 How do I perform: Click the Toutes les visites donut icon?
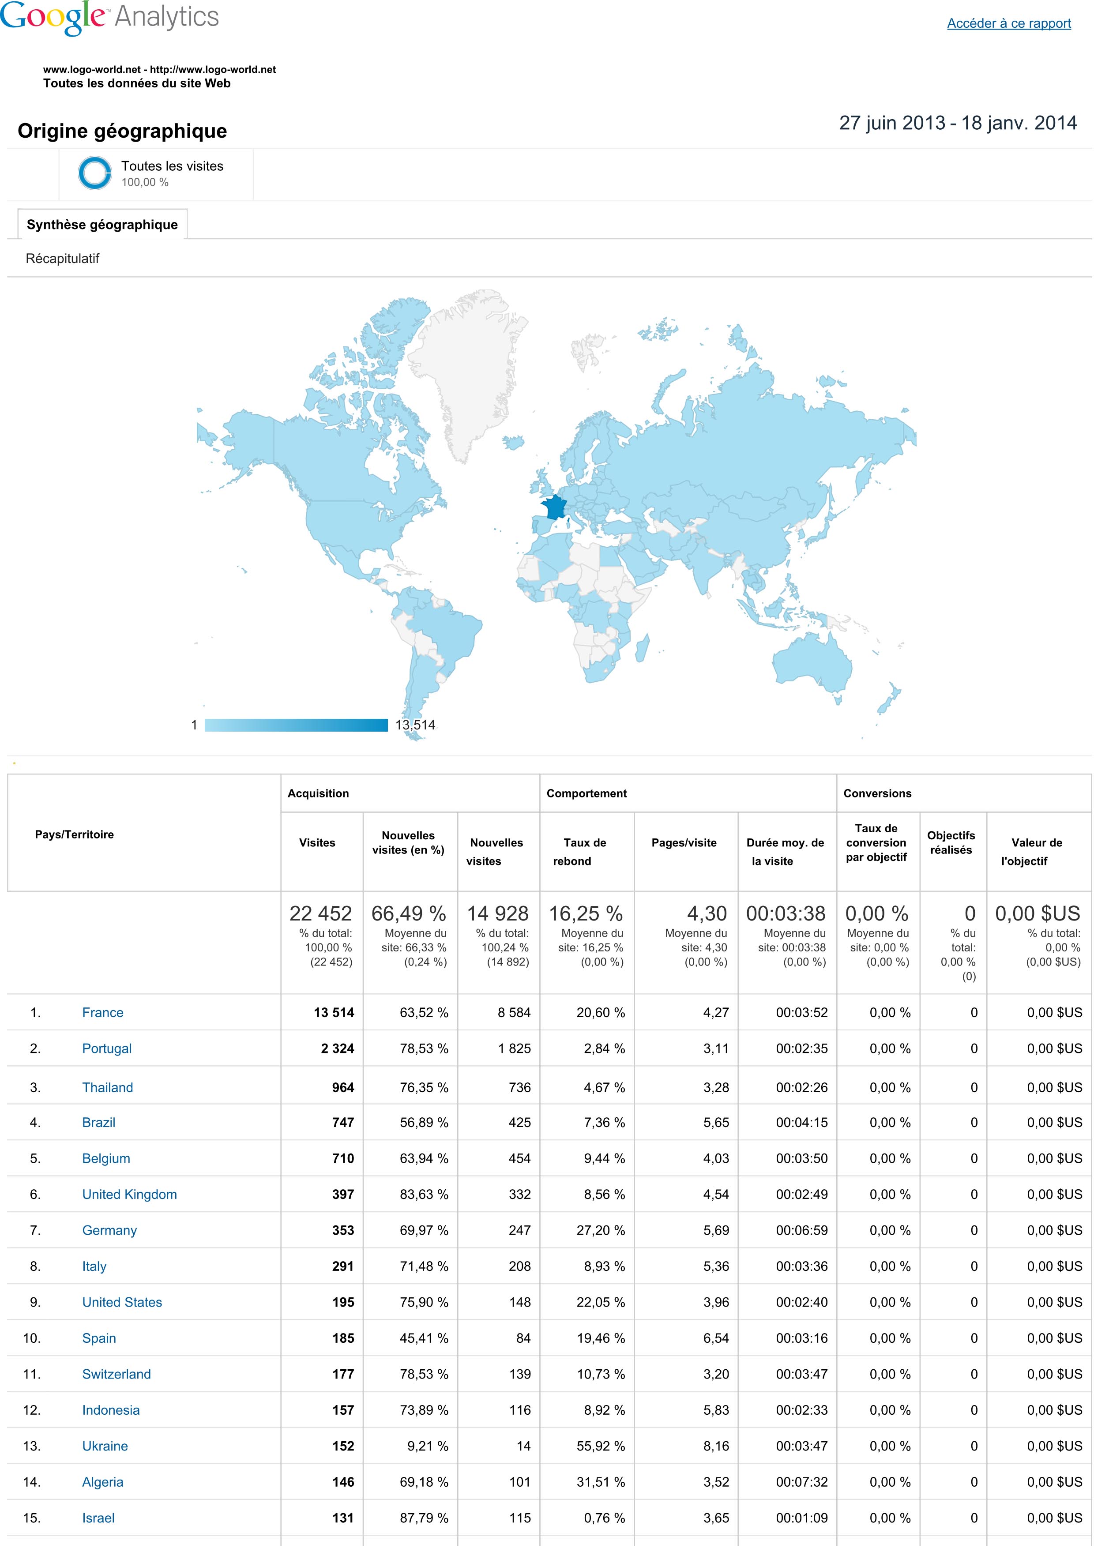[94, 173]
